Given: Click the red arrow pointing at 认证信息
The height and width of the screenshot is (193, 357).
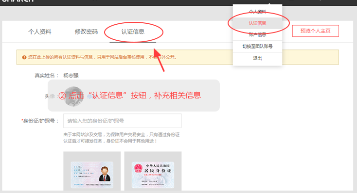Looking at the screenshot, I should coord(159,60).
